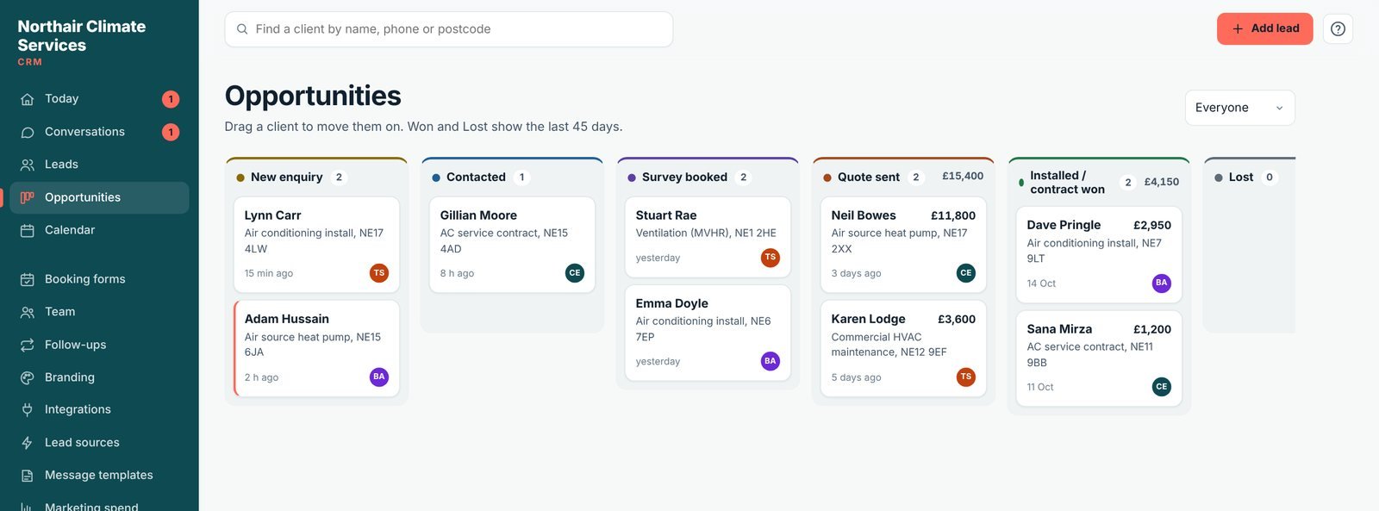Open the Today home icon

click(28, 99)
